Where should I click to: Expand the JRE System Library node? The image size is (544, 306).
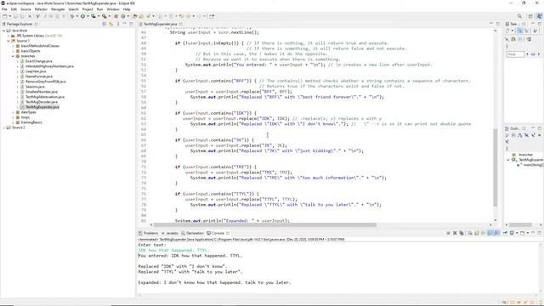click(x=8, y=36)
